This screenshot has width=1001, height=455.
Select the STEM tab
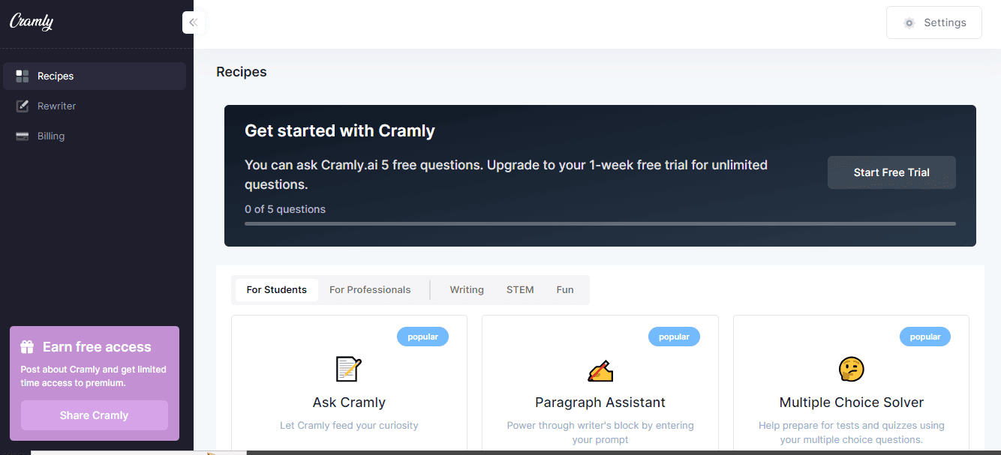coord(520,289)
